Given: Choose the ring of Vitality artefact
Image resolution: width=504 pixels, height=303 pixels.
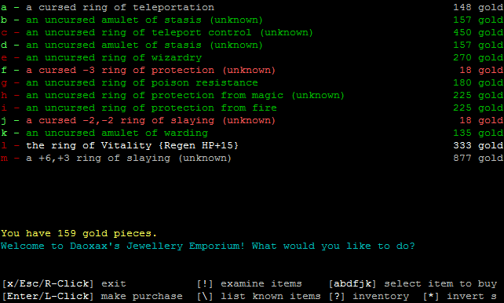Looking at the screenshot, I should coord(252,145).
